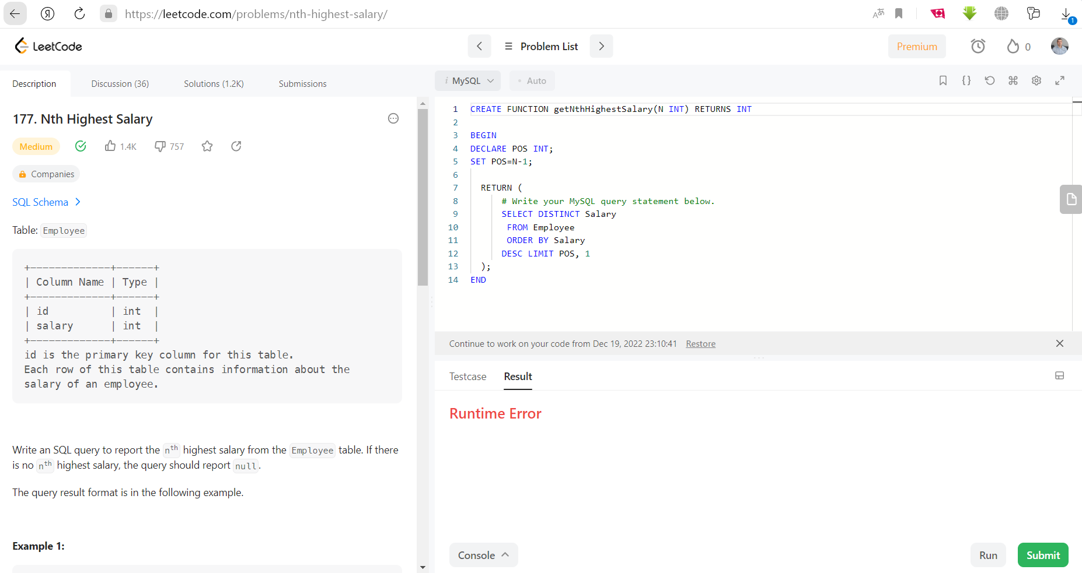Format code with the braces icon
This screenshot has width=1082, height=573.
pyautogui.click(x=966, y=81)
